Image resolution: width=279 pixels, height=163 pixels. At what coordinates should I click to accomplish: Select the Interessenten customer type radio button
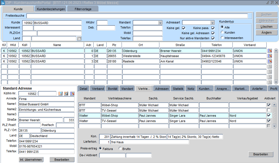click(222, 38)
